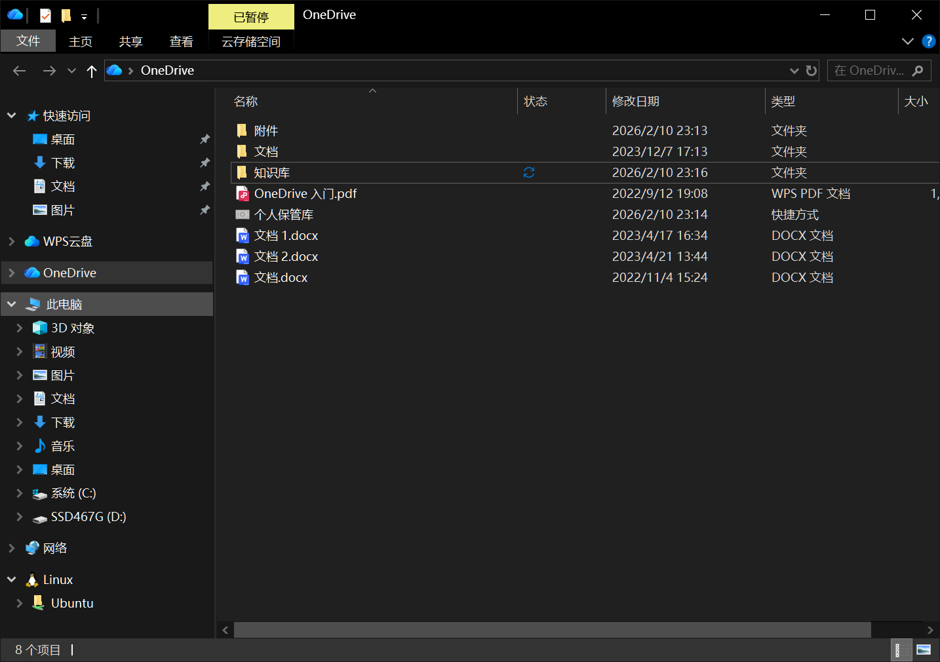The height and width of the screenshot is (662, 940).
Task: Click the search OneDrive input field
Action: pyautogui.click(x=871, y=70)
